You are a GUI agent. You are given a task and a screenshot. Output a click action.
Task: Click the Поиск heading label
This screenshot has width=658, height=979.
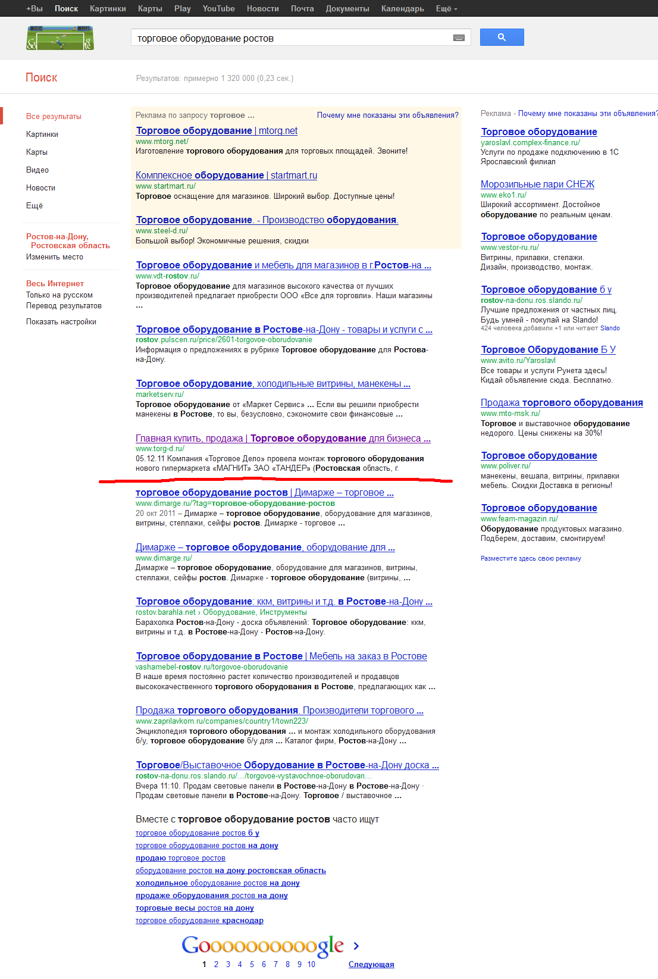pos(42,78)
